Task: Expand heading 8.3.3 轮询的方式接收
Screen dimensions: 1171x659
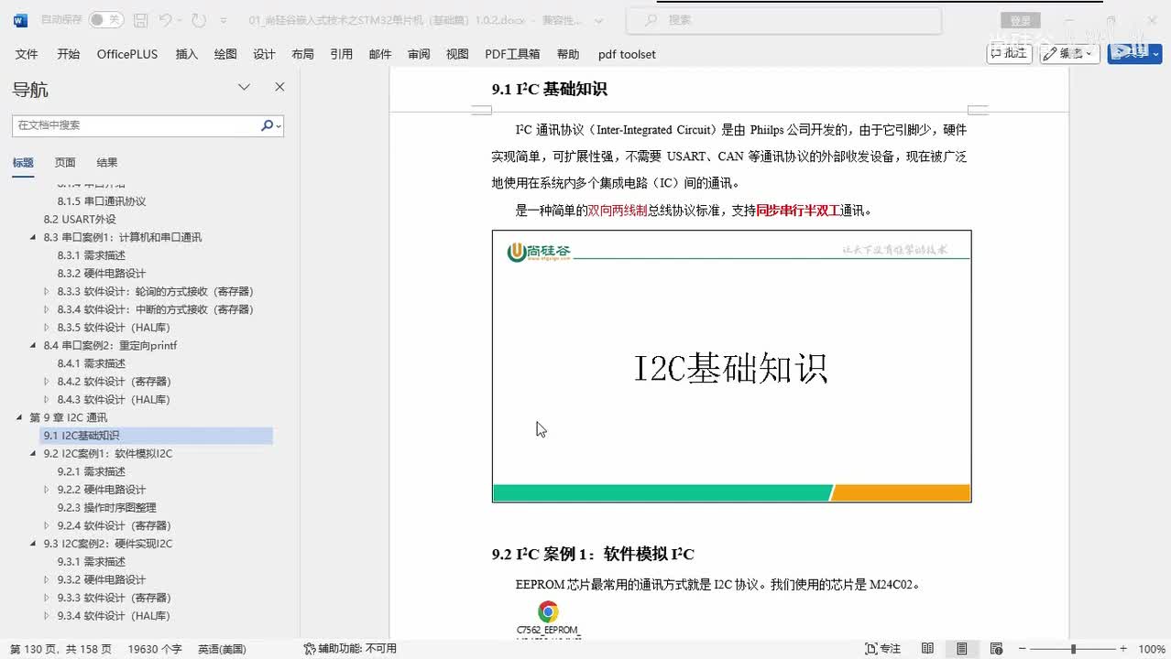Action: 47,291
